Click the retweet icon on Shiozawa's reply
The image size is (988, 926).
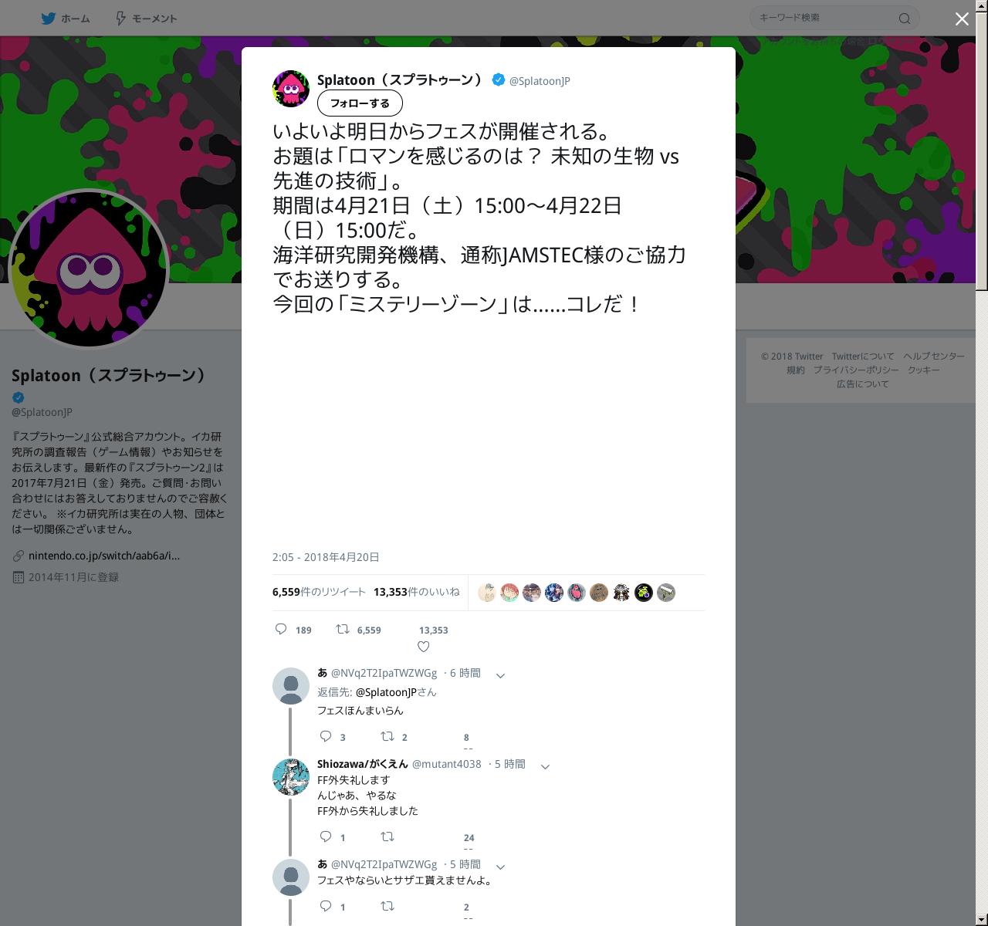coord(387,836)
